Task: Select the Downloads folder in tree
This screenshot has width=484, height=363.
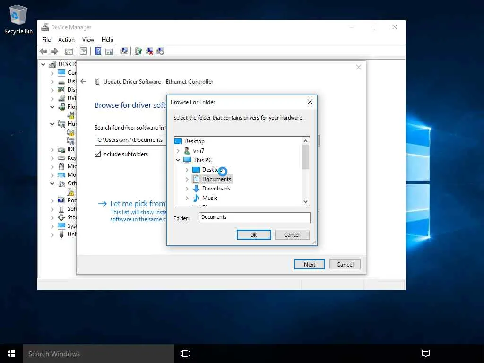Action: 212,189
